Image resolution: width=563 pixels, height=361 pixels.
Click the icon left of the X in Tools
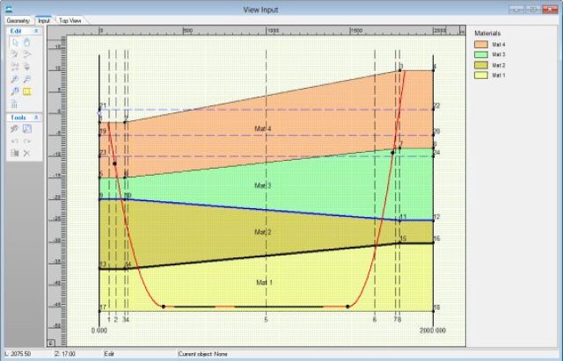click(x=15, y=154)
